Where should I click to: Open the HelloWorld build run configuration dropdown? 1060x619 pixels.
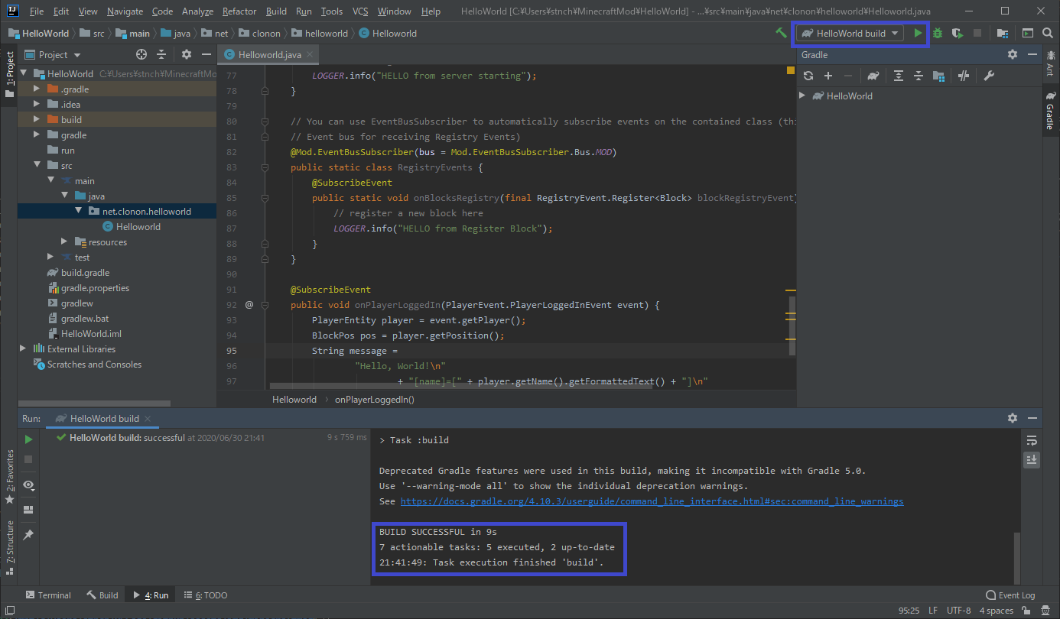pyautogui.click(x=850, y=33)
